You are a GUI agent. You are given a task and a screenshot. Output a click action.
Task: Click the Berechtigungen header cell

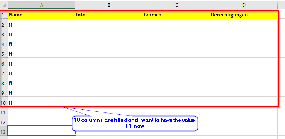(x=244, y=15)
